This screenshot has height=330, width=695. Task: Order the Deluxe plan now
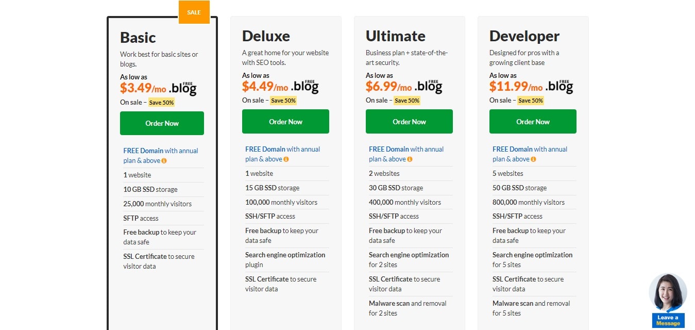(285, 122)
